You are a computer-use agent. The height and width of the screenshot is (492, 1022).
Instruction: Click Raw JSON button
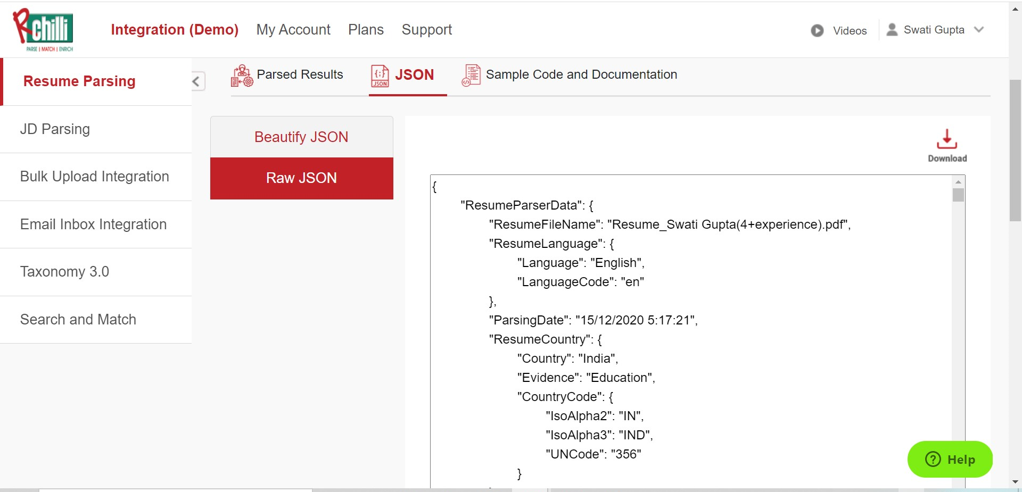point(302,178)
